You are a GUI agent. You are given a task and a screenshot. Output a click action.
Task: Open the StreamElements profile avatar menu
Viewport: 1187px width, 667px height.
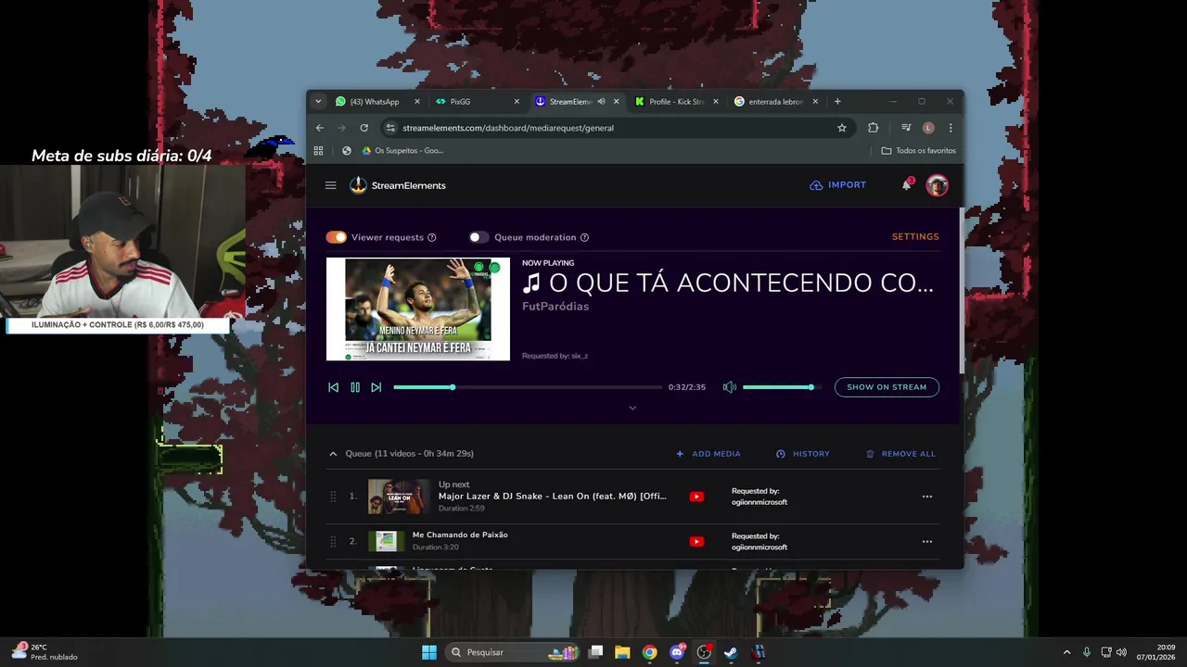coord(937,185)
